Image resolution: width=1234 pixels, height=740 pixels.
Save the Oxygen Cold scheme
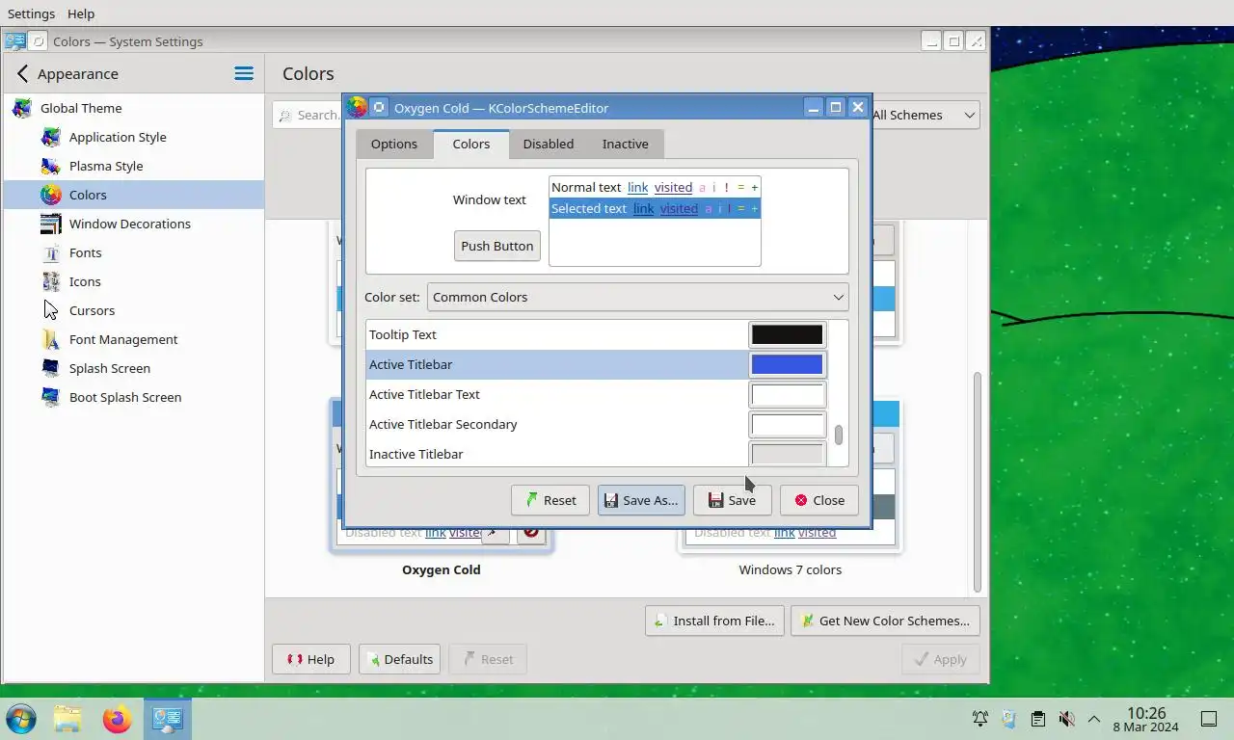[733, 500]
